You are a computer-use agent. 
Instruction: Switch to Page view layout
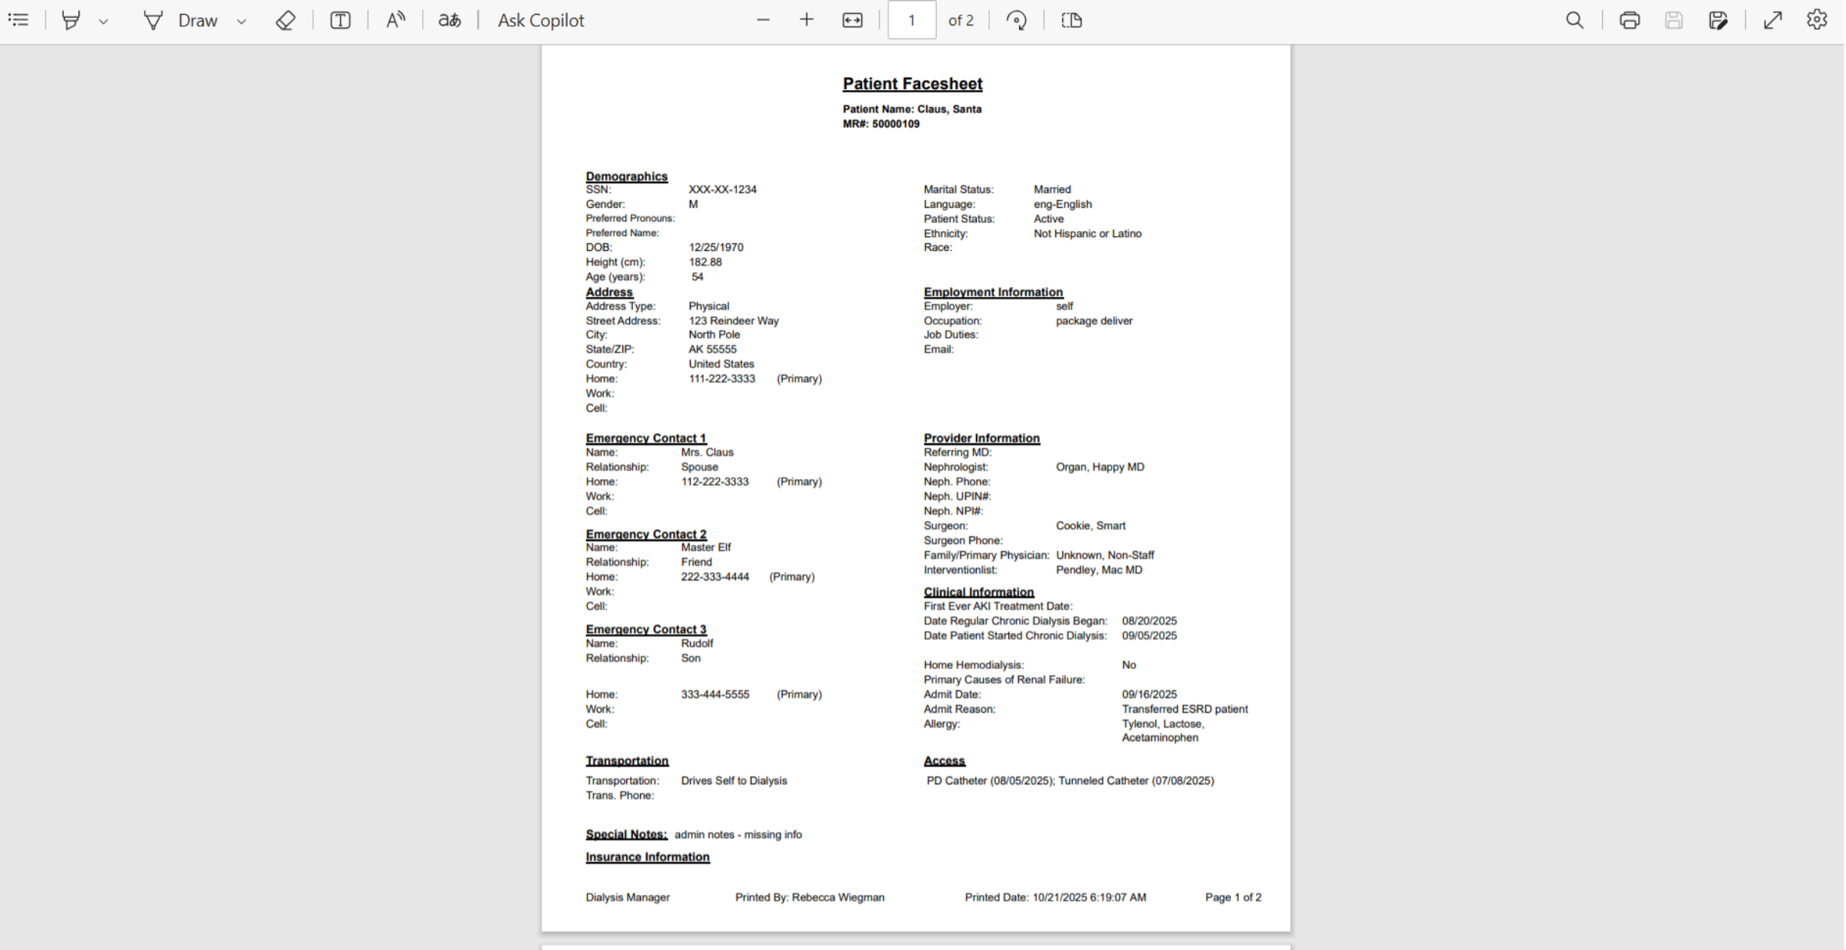coord(1071,20)
